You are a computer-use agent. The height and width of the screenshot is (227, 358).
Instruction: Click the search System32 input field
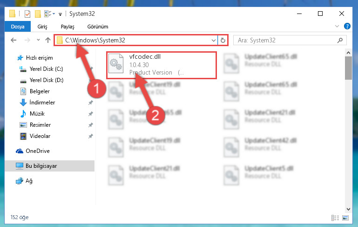coord(286,41)
